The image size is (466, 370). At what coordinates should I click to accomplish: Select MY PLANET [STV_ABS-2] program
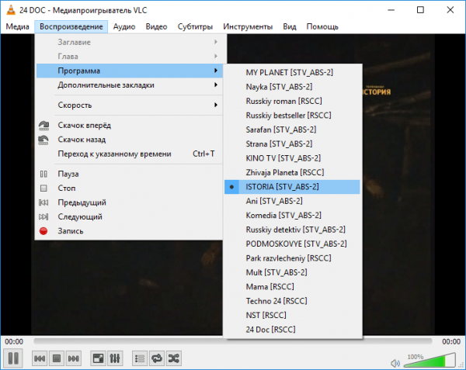(x=292, y=72)
